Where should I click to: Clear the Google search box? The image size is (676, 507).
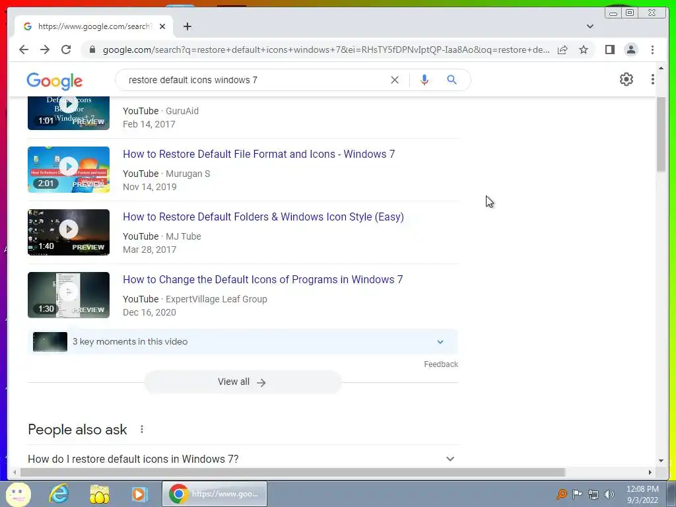click(x=395, y=80)
